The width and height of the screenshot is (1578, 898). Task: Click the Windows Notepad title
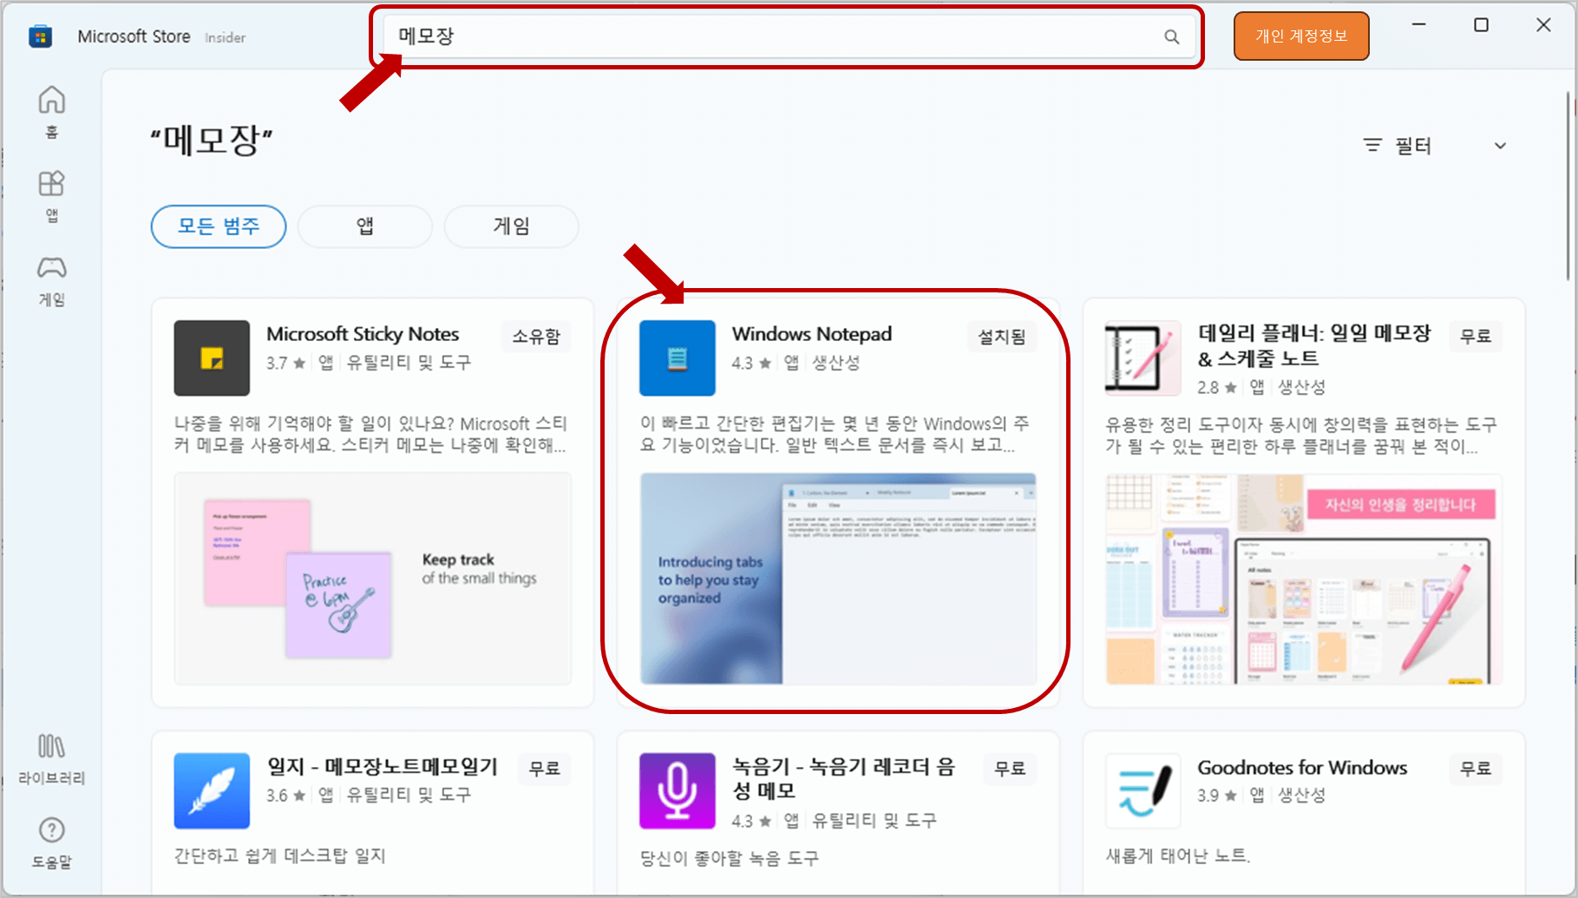812,334
